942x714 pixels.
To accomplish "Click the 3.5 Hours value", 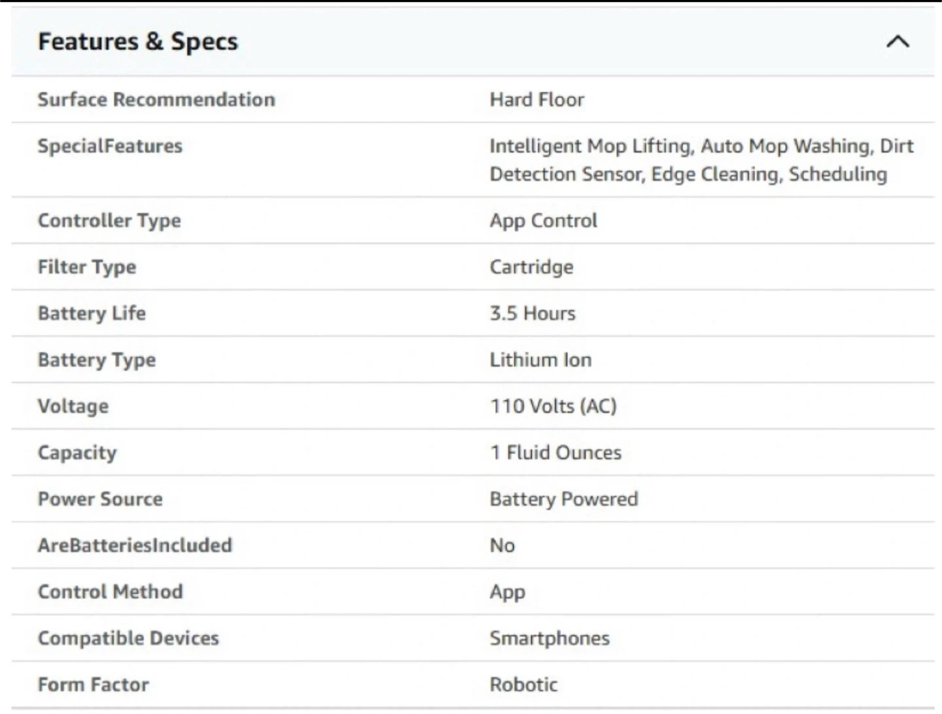I will pyautogui.click(x=532, y=313).
